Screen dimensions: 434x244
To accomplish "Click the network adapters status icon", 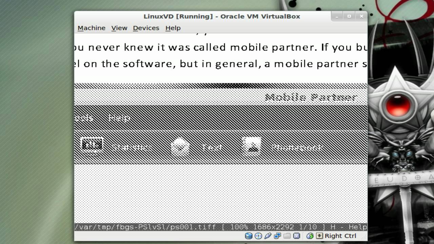I will coord(277,236).
